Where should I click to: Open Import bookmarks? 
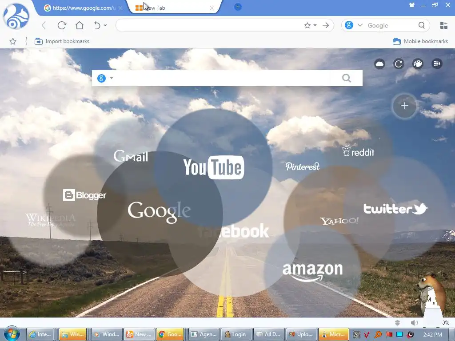pos(62,41)
